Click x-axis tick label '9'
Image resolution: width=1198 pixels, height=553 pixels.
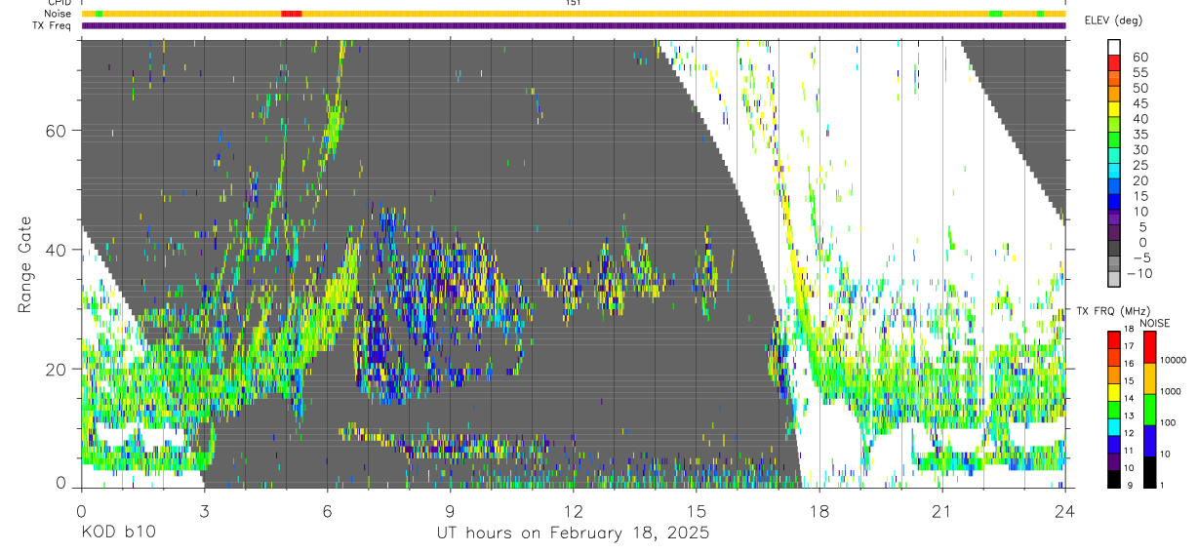click(450, 510)
